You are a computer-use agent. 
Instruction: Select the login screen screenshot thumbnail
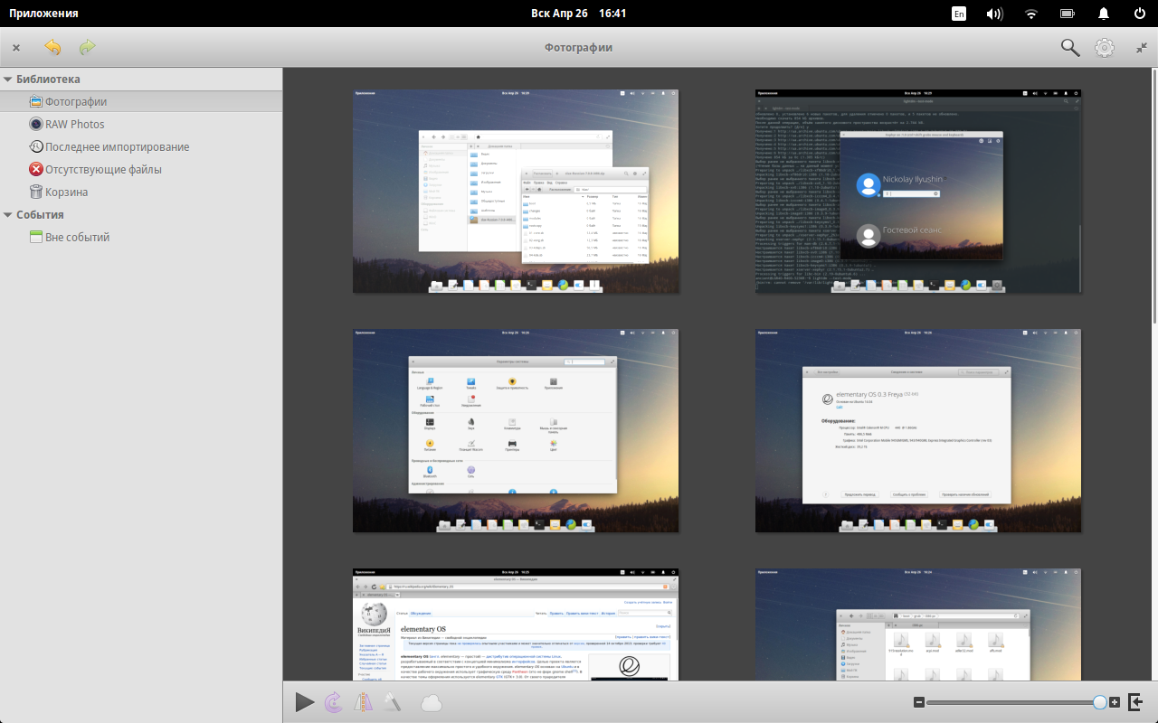918,191
